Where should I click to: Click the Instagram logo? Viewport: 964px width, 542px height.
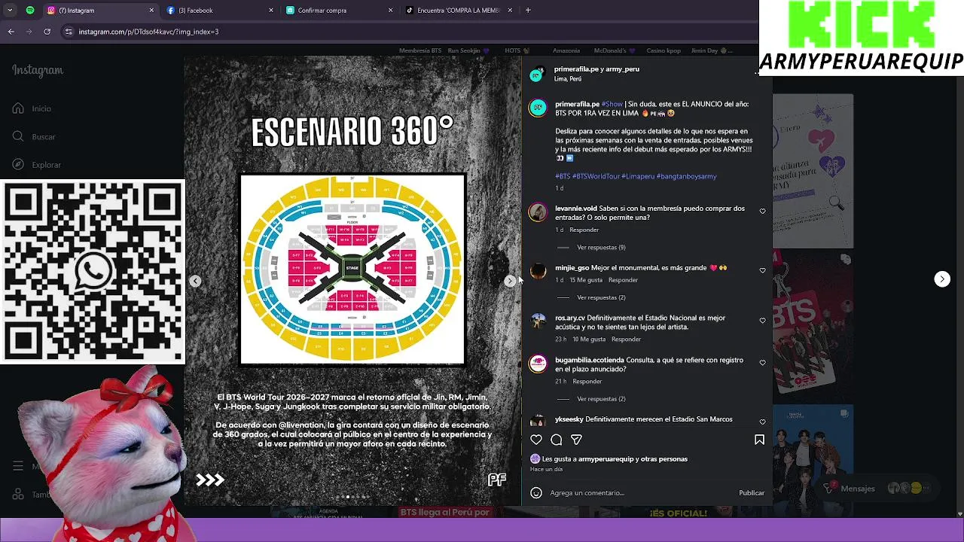[x=38, y=70]
